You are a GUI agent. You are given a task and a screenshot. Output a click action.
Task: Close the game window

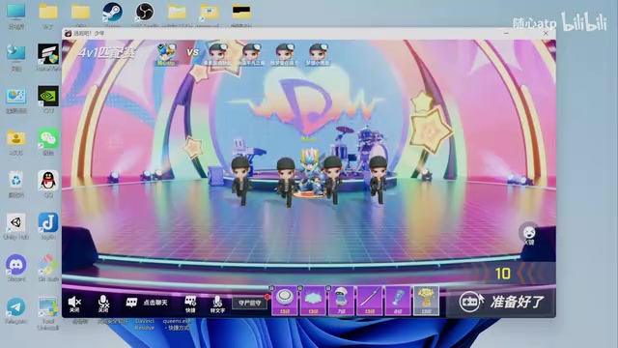(546, 34)
